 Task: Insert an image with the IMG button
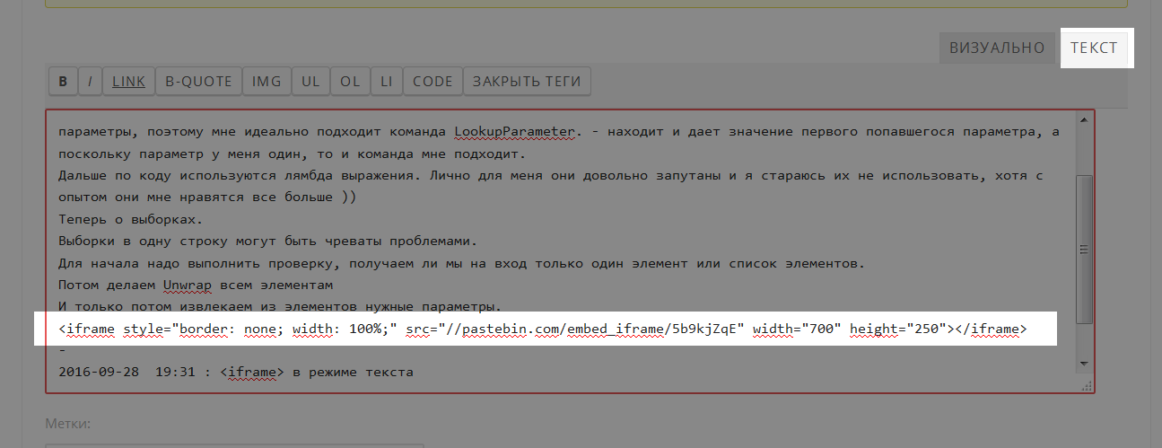pyautogui.click(x=266, y=82)
